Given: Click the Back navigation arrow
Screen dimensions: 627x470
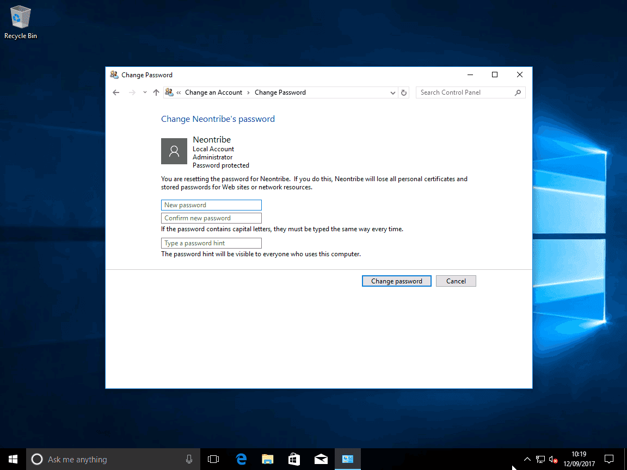Looking at the screenshot, I should point(116,92).
